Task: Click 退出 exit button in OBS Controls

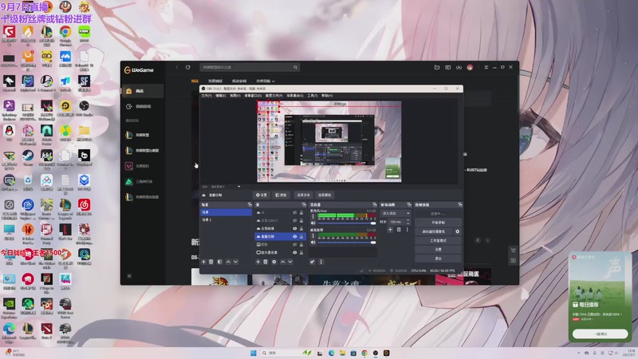Action: point(438,258)
